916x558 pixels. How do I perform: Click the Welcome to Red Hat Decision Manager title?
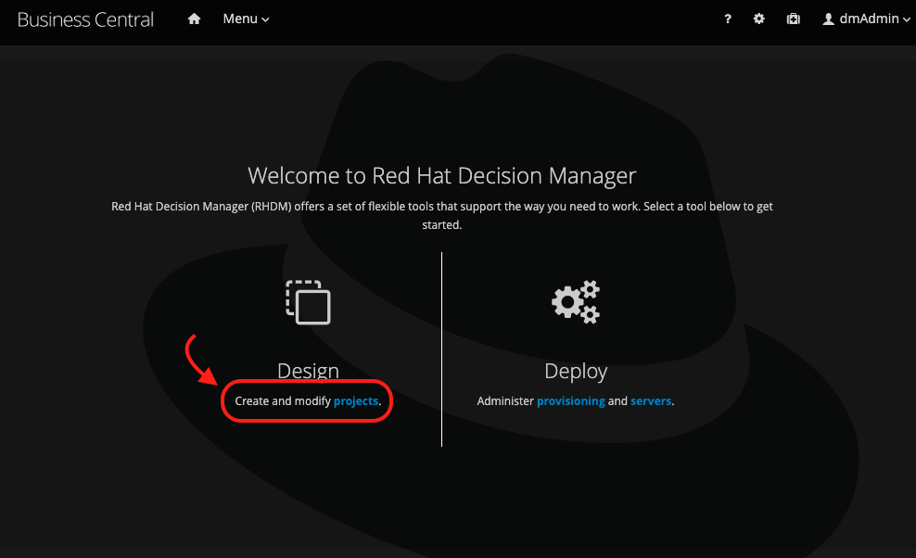442,175
